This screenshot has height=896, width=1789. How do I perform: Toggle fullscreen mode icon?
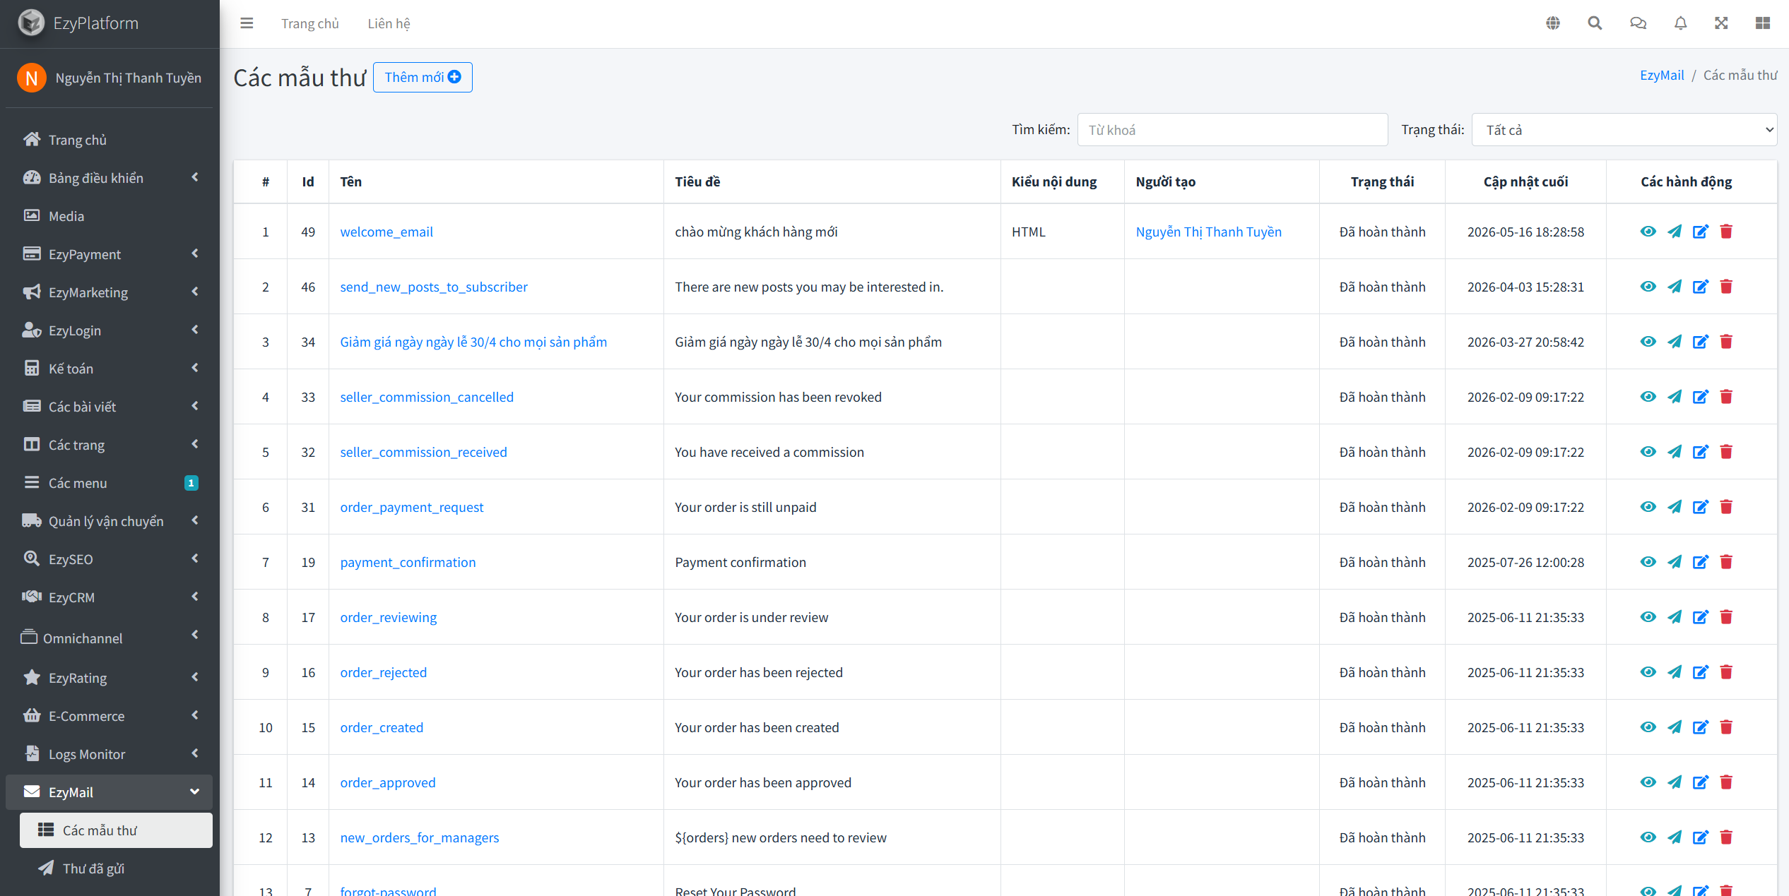(1721, 23)
